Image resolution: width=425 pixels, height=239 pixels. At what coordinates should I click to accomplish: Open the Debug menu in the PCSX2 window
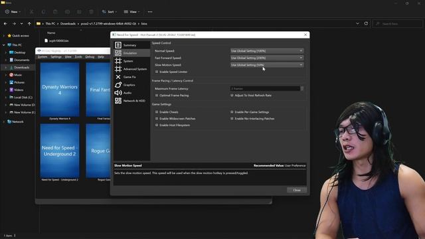[x=90, y=57]
